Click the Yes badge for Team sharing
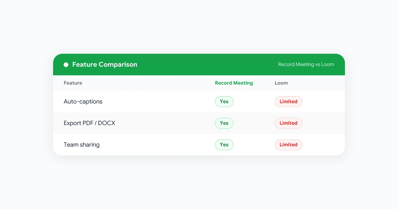 224,145
